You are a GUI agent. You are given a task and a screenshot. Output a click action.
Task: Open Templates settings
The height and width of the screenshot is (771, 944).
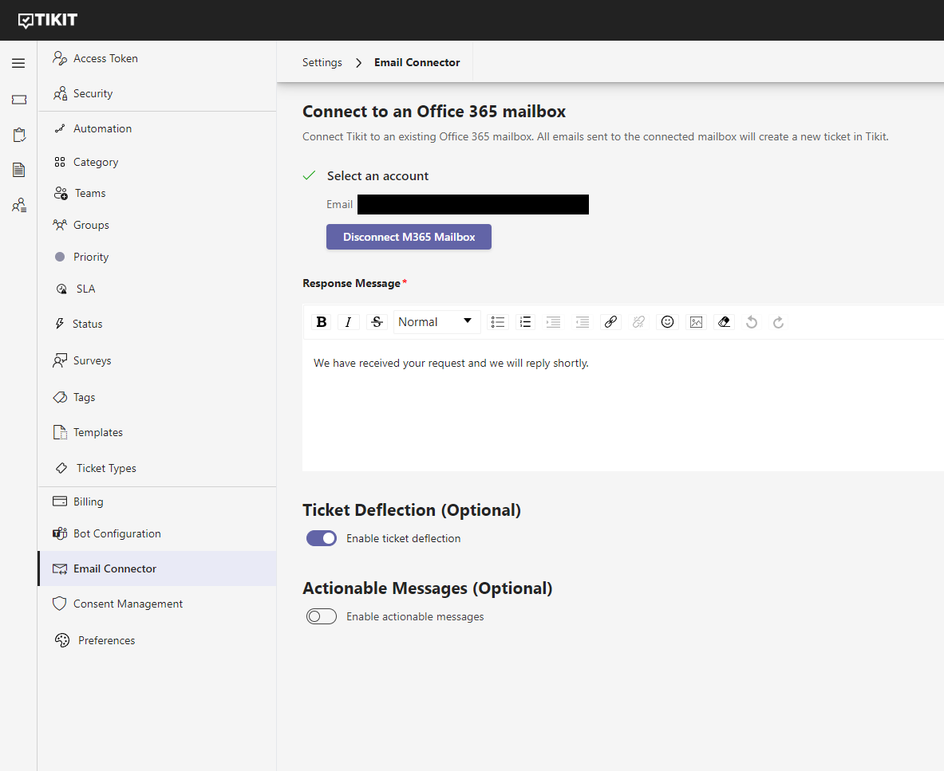coord(156,432)
